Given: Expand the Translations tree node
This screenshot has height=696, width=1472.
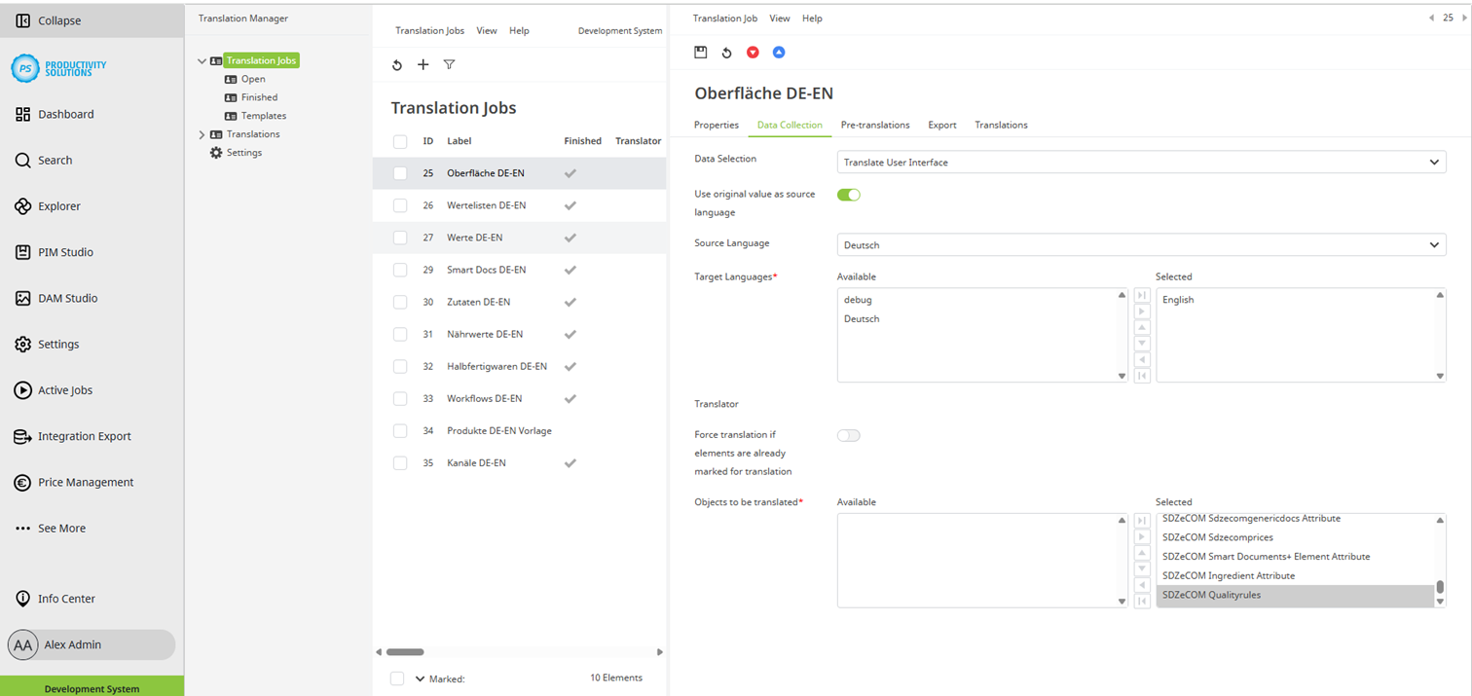Looking at the screenshot, I should pyautogui.click(x=202, y=134).
